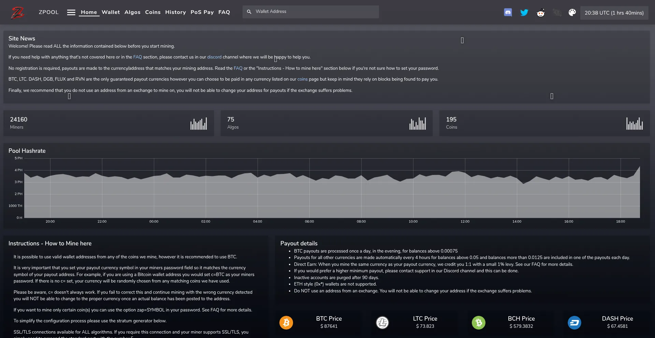
Task: Click the 5 PH y-axis label
Action: [18, 158]
